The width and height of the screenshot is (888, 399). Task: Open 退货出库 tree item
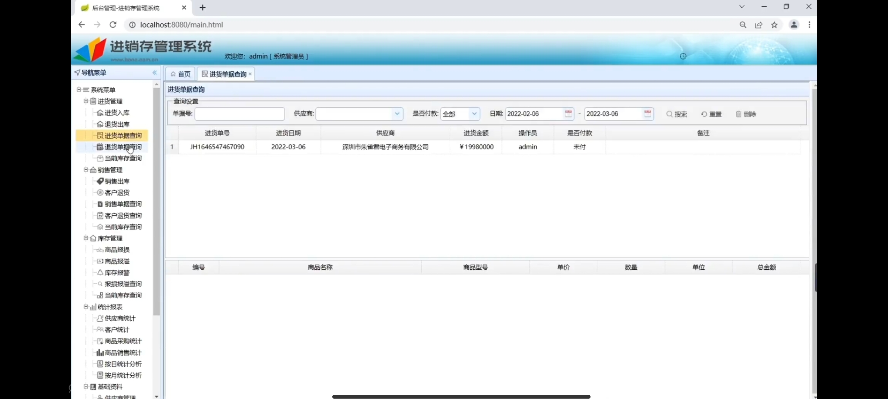tap(117, 124)
